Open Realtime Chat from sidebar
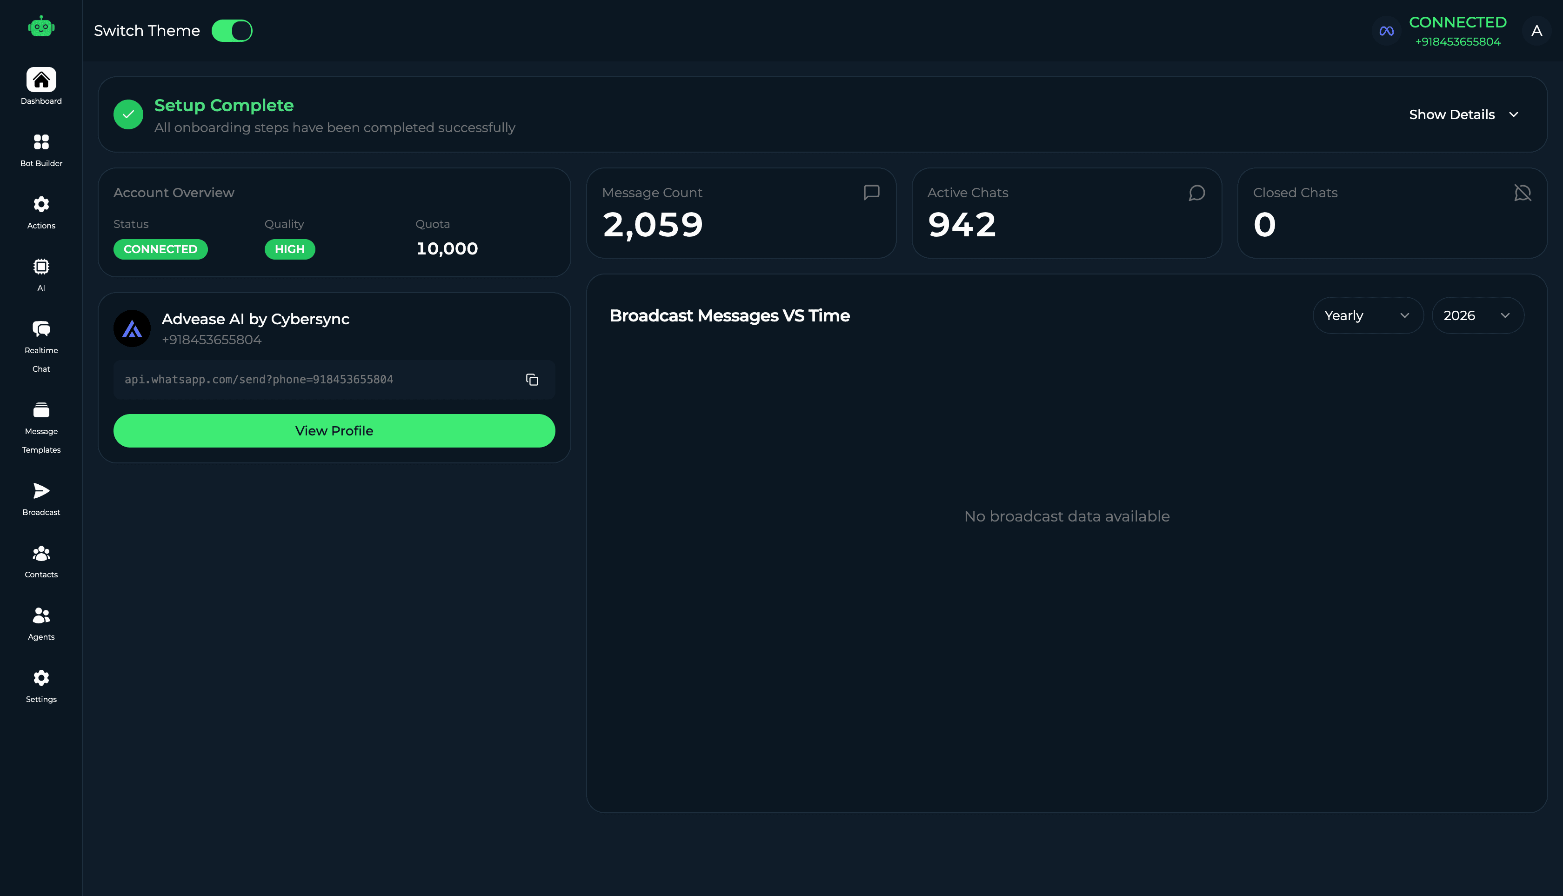Screen dimensions: 1563x896 pyautogui.click(x=40, y=345)
